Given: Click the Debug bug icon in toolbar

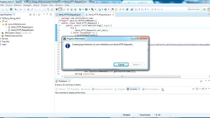Looking at the screenshot, I should coord(80,10).
